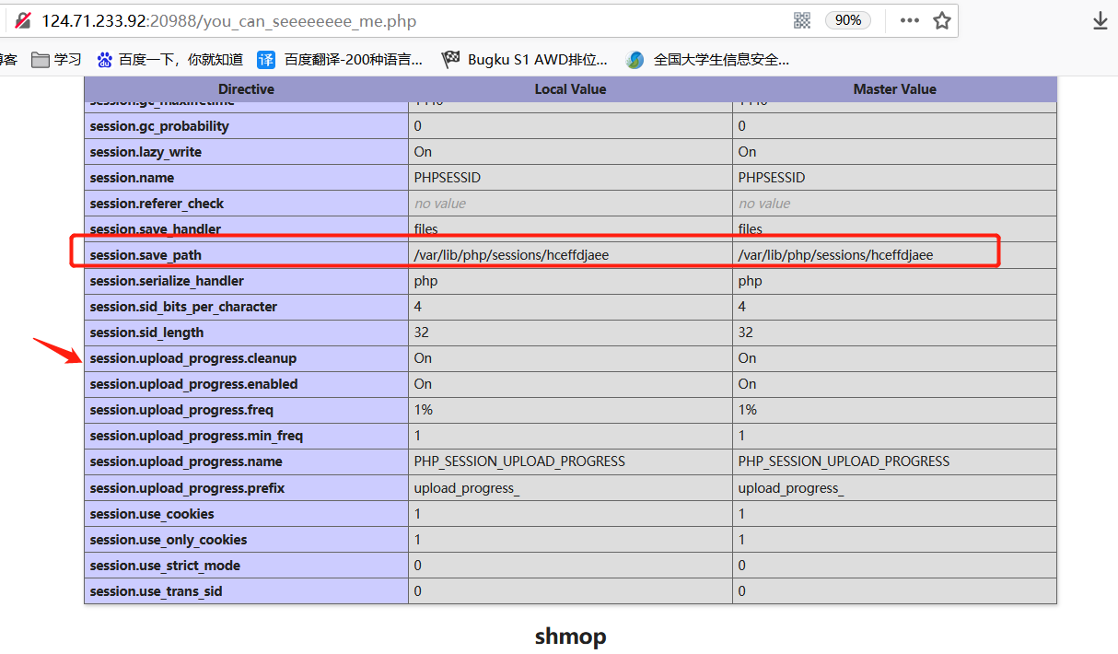Click the 译 translate bookmark icon
This screenshot has height=654, width=1118.
pos(266,60)
